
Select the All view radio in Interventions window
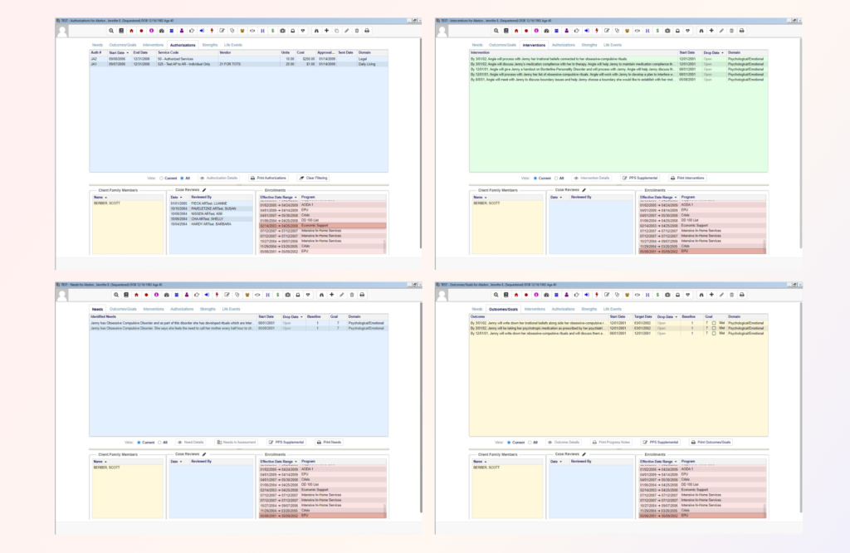[557, 178]
